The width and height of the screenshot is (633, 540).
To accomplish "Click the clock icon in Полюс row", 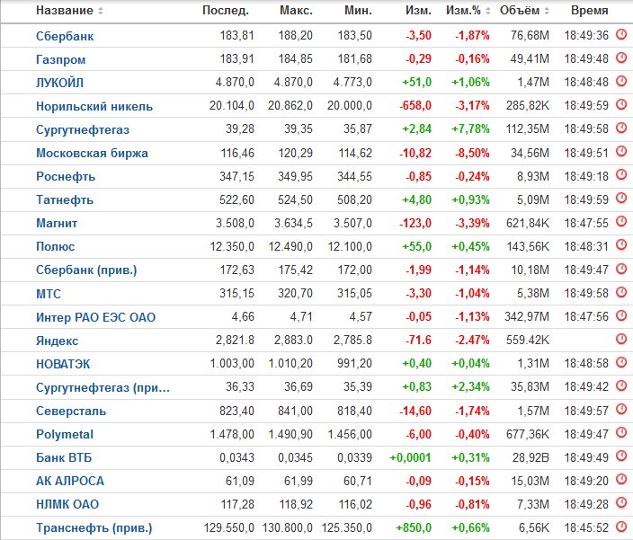I will point(621,245).
